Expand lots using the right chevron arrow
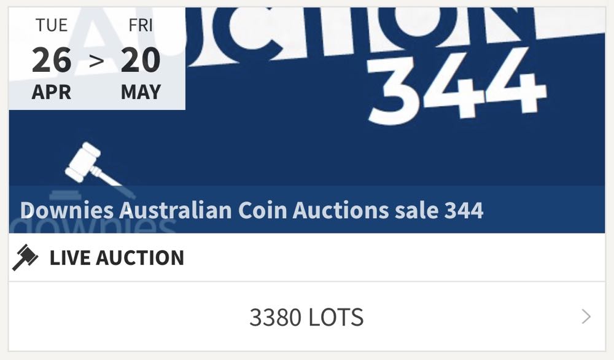The height and width of the screenshot is (360, 614). (586, 317)
